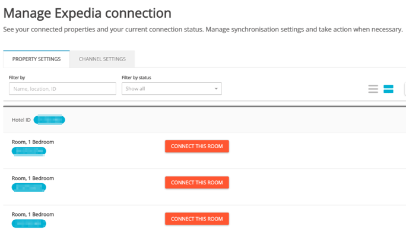The image size is (406, 236).
Task: Click the first Room, 1 Bedroom title
Action: click(33, 142)
